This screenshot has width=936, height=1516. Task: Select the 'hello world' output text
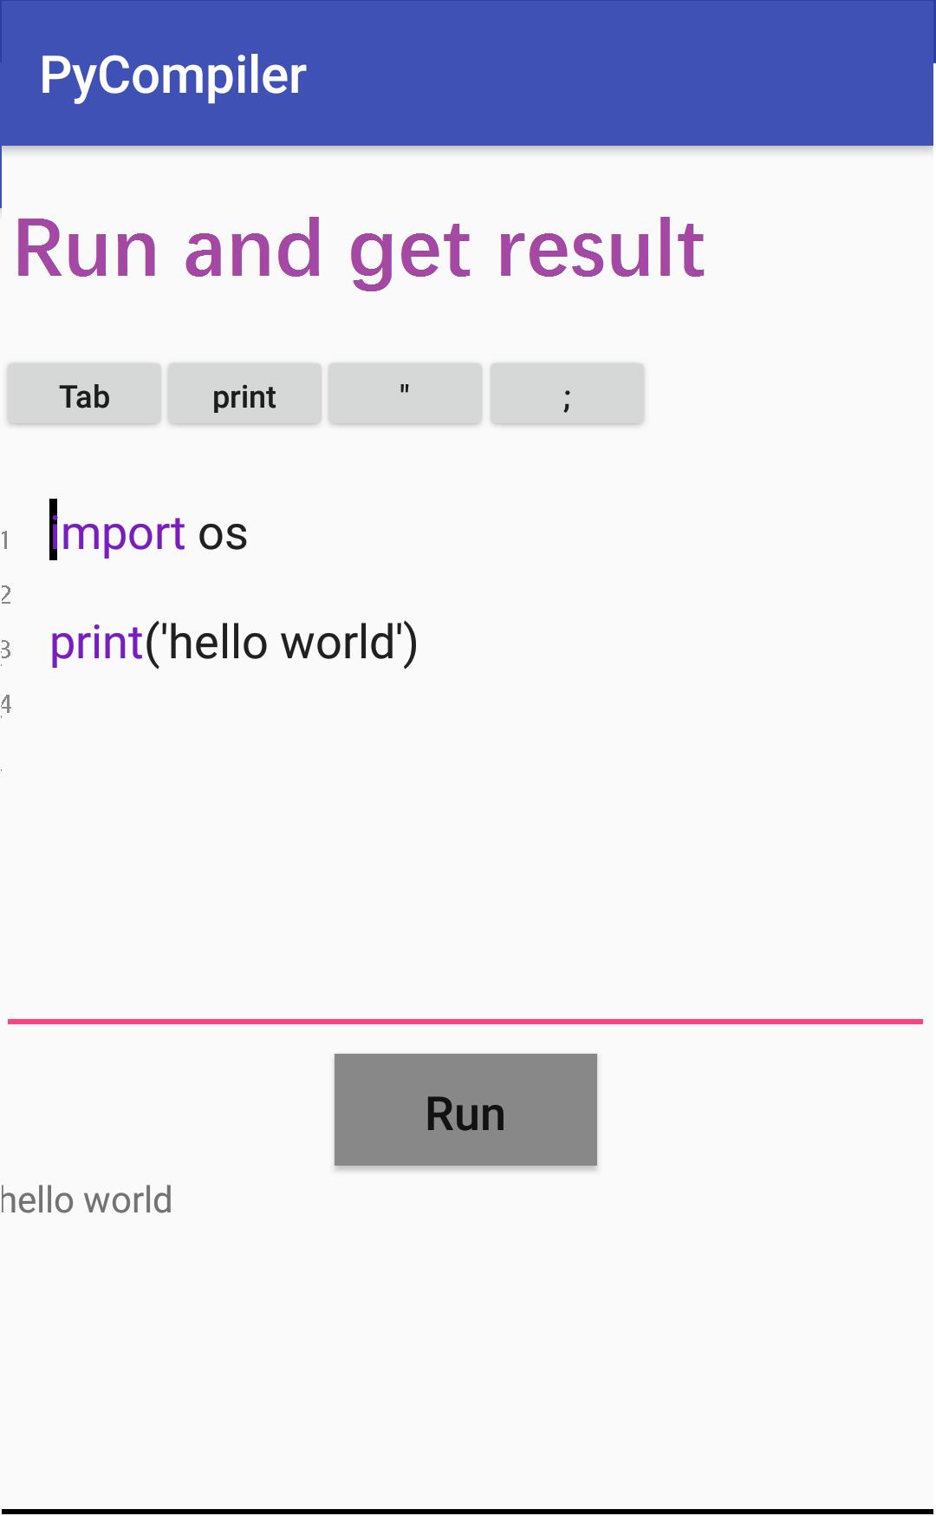(86, 1200)
